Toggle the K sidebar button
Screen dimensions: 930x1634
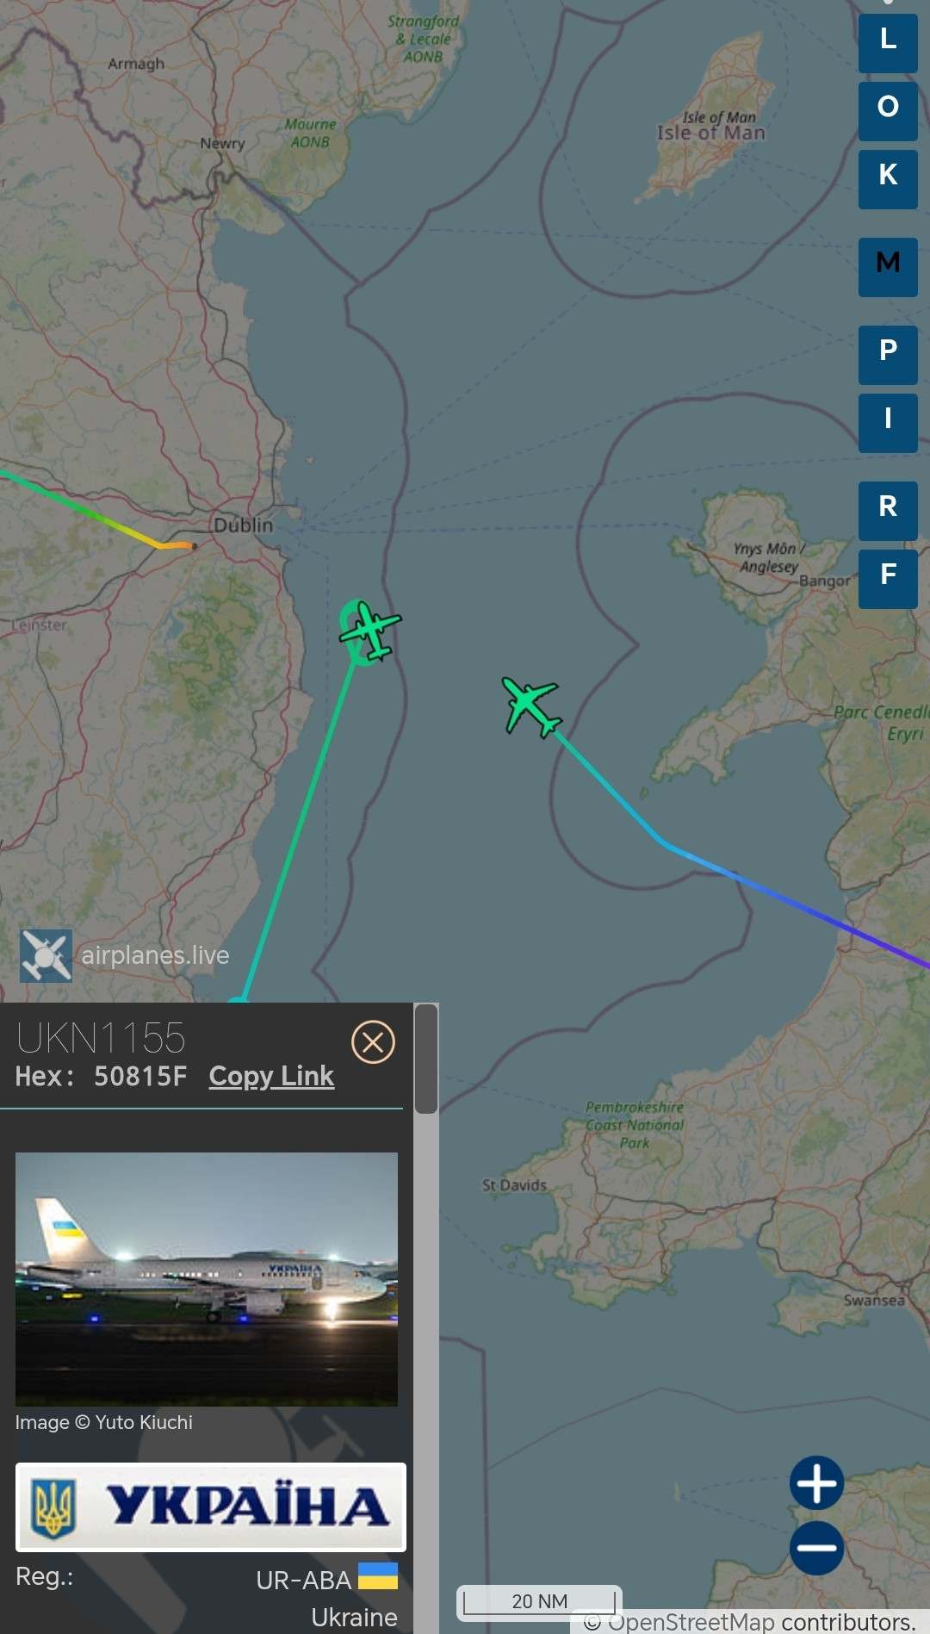click(888, 179)
